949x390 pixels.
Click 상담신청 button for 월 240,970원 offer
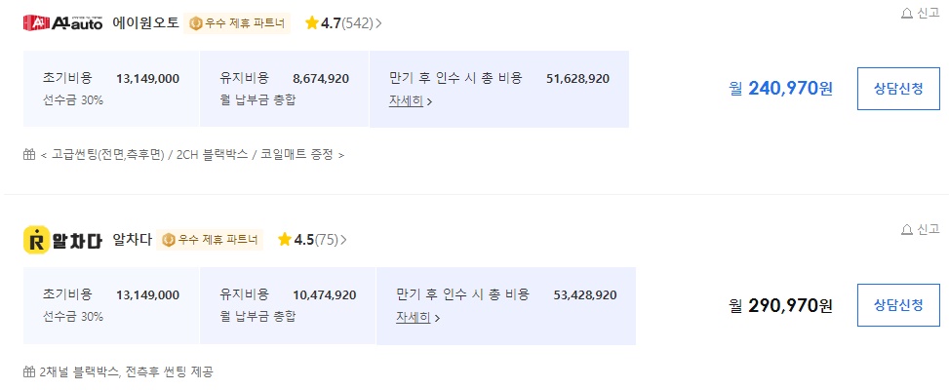(898, 89)
